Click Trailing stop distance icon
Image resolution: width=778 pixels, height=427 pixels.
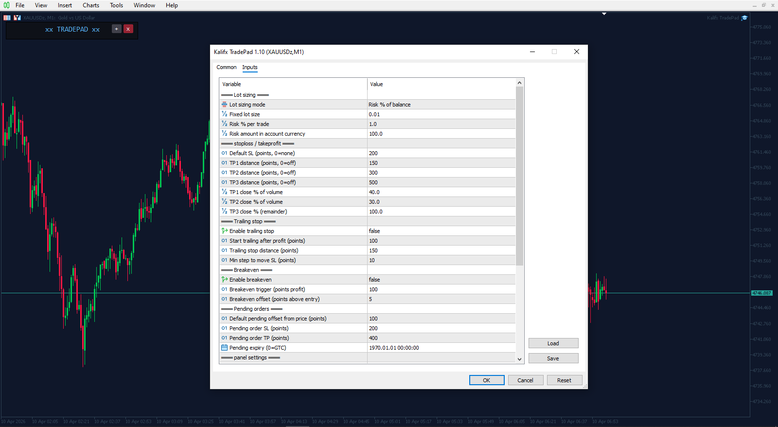(x=224, y=250)
